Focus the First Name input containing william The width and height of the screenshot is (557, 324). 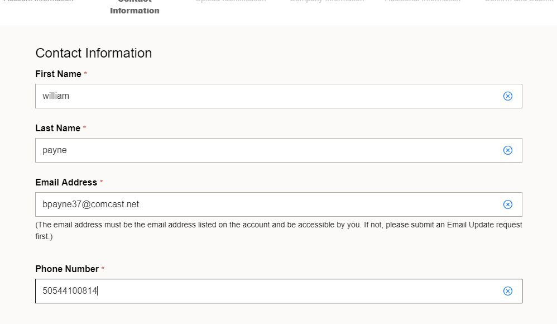pyautogui.click(x=278, y=96)
